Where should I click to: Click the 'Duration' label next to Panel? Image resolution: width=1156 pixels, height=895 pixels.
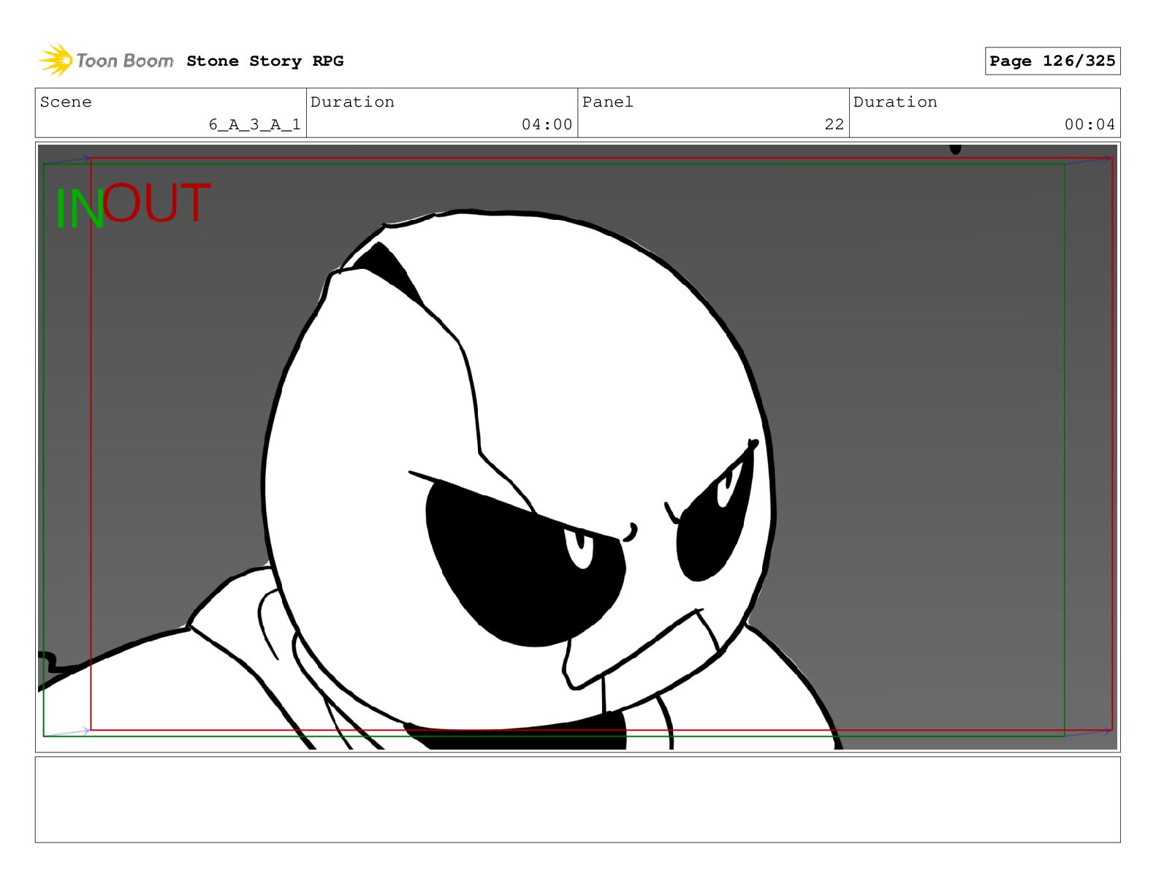(x=895, y=102)
